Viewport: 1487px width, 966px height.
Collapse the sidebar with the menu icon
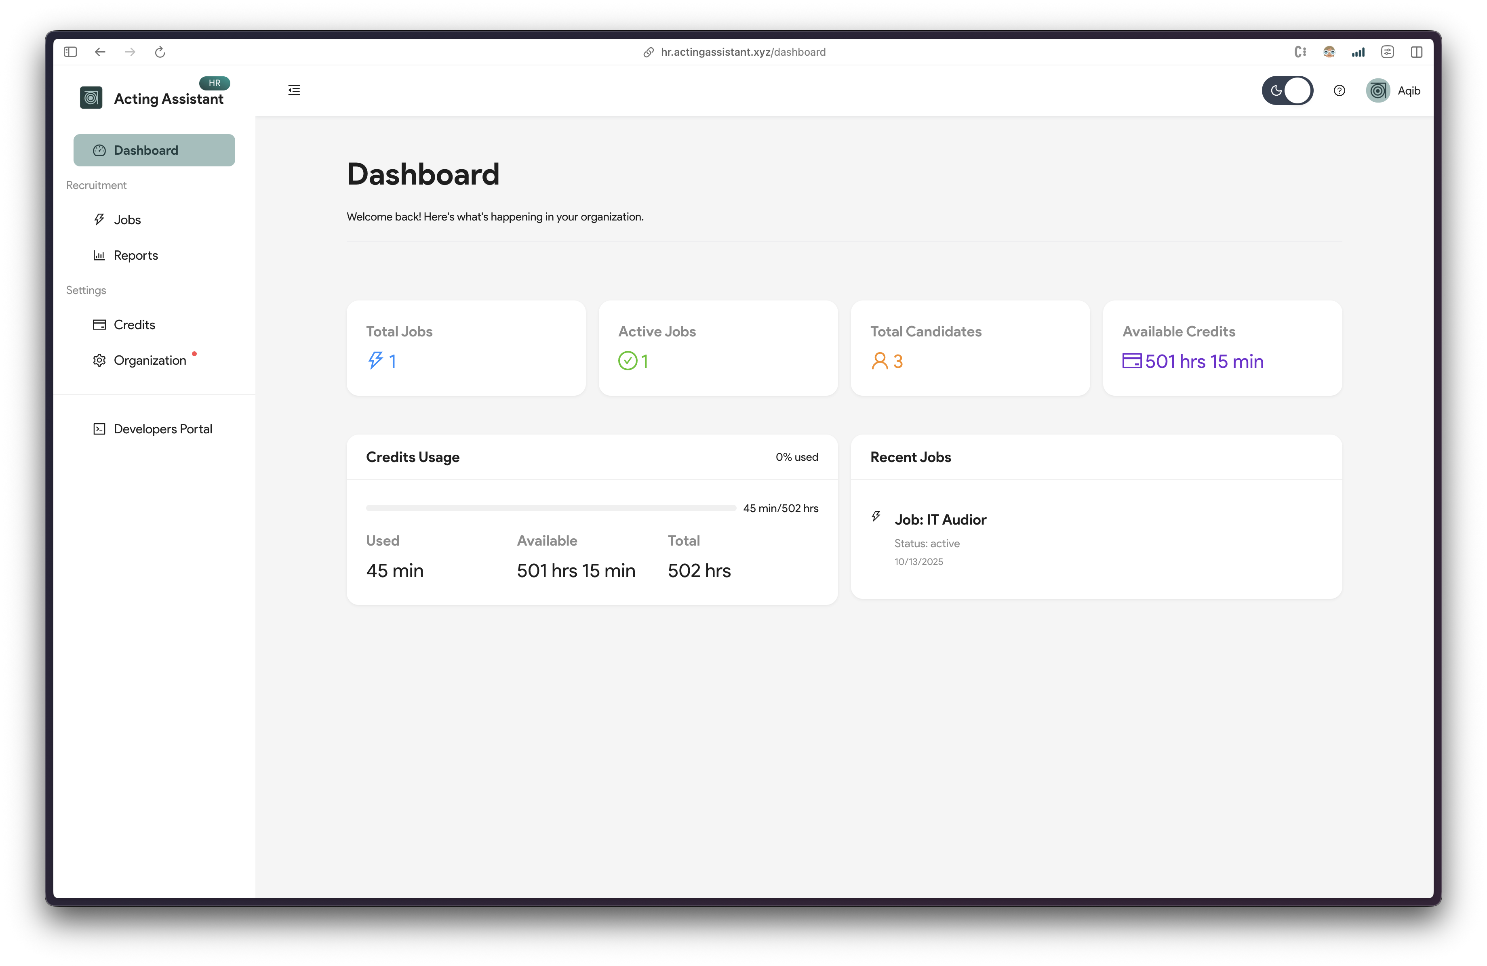pos(294,90)
